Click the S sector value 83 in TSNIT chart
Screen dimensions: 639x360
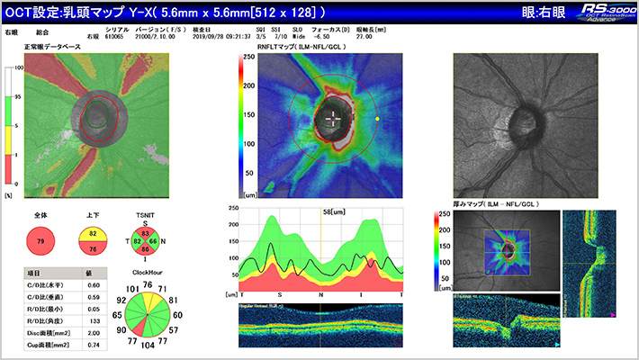(146, 234)
